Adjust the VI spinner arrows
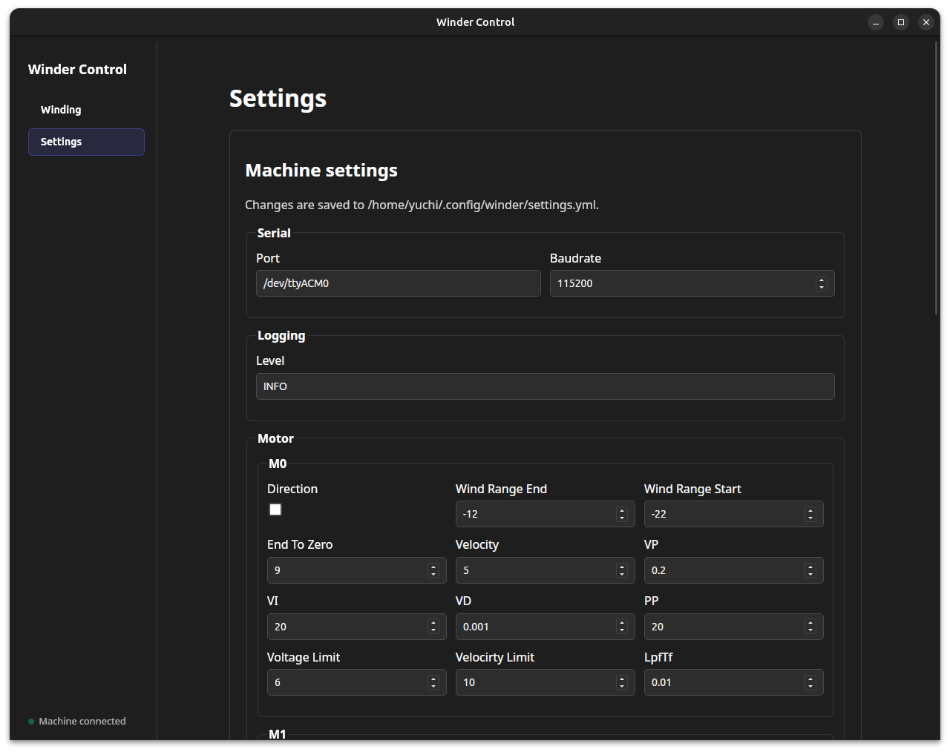Screen dimensions: 950x752 (433, 627)
